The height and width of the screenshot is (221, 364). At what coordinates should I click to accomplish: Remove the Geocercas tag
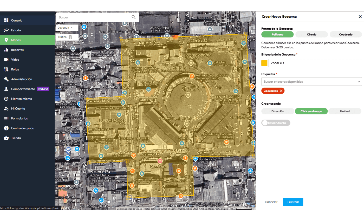click(x=281, y=91)
